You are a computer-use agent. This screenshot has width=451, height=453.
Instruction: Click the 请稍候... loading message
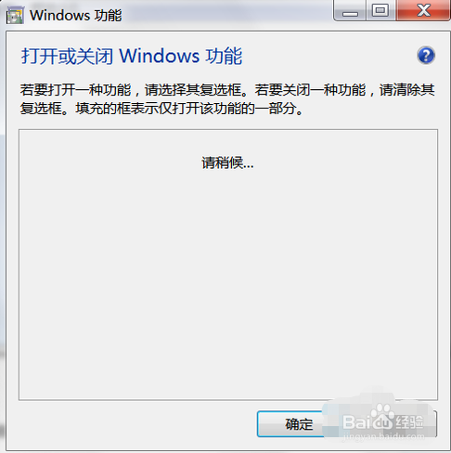(x=227, y=162)
